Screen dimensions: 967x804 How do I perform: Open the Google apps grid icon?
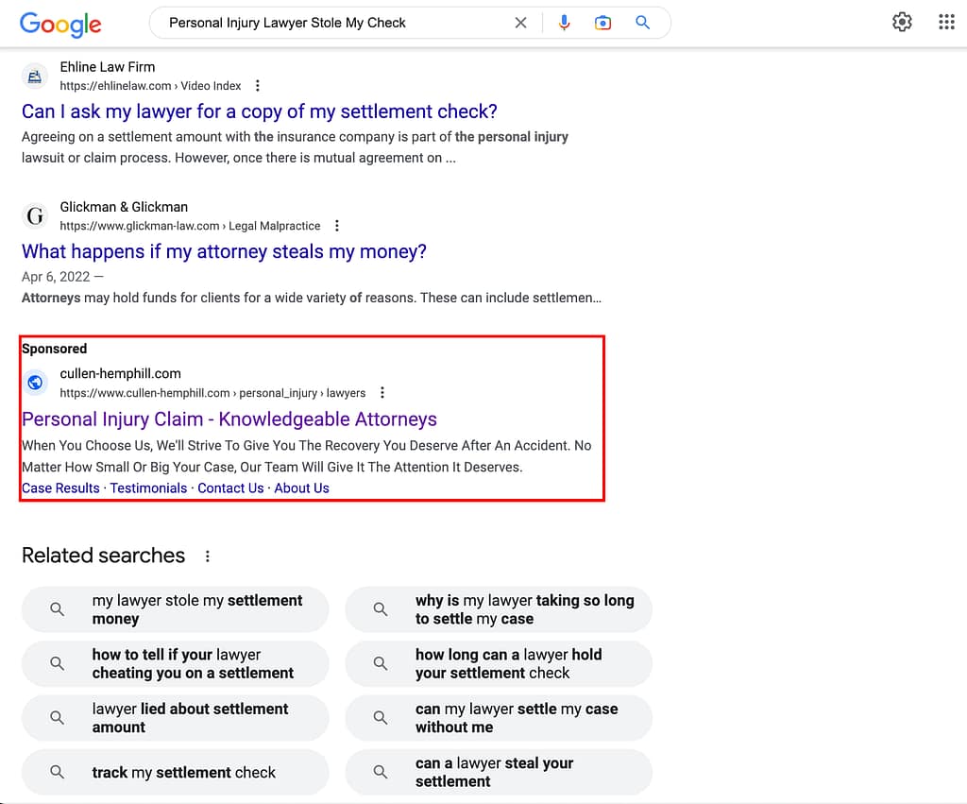946,23
